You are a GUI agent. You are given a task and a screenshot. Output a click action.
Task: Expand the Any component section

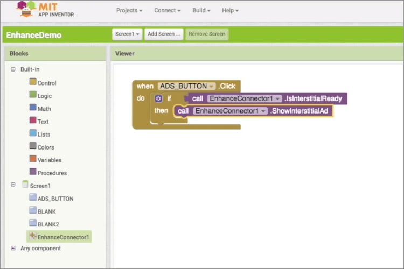pyautogui.click(x=13, y=248)
